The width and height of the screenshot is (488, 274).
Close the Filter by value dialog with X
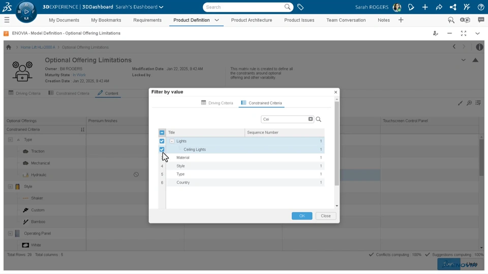point(335,92)
